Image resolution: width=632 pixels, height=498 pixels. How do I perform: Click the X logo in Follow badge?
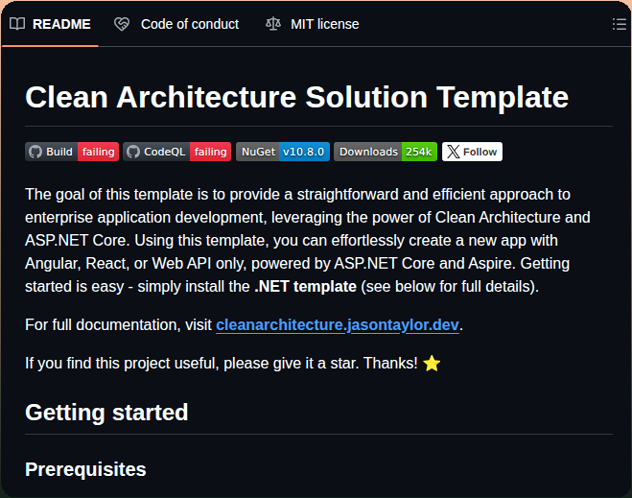click(454, 152)
